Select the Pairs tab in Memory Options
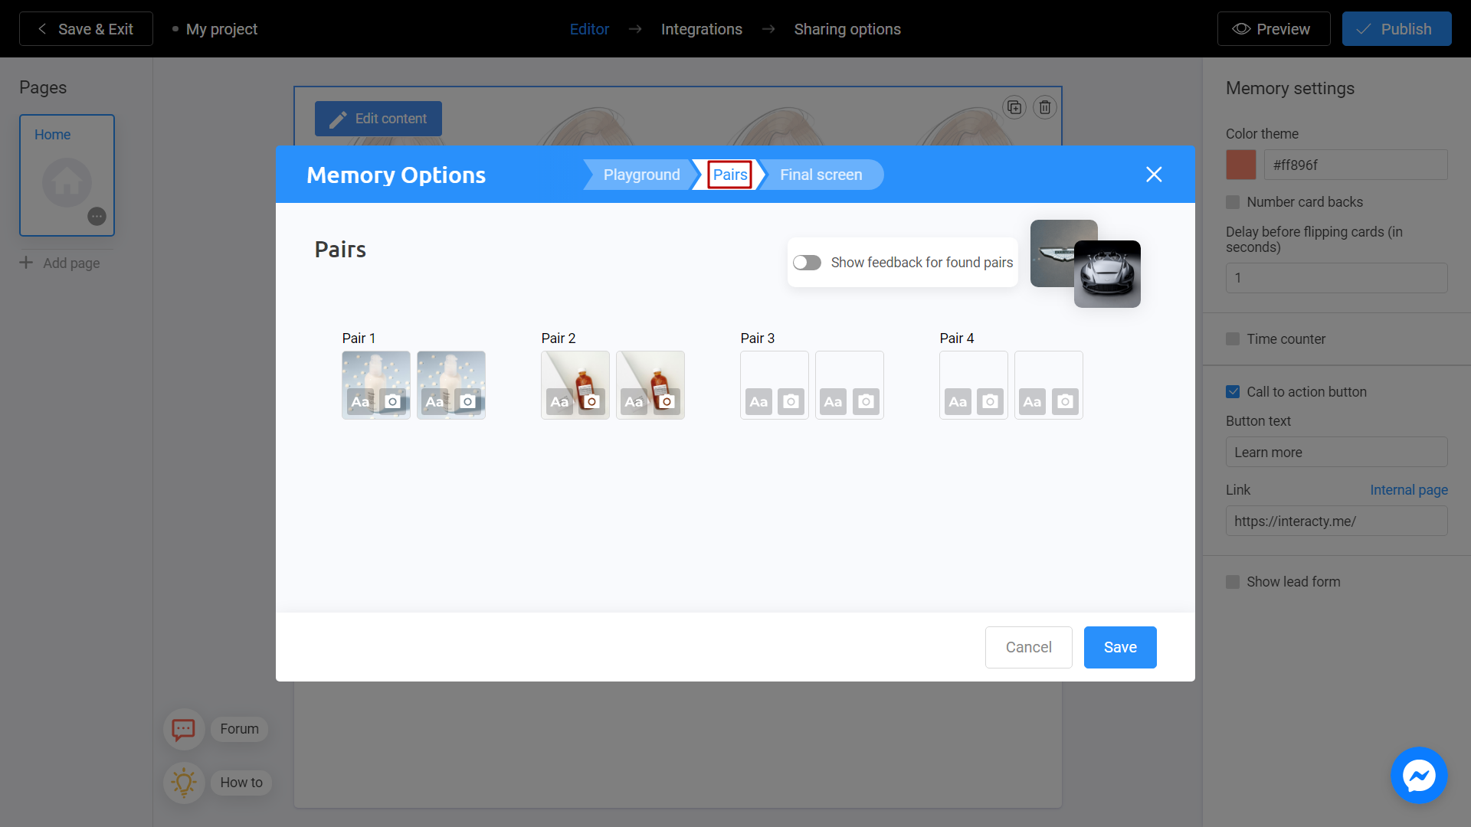Screen dimensions: 1471x827 coord(729,174)
